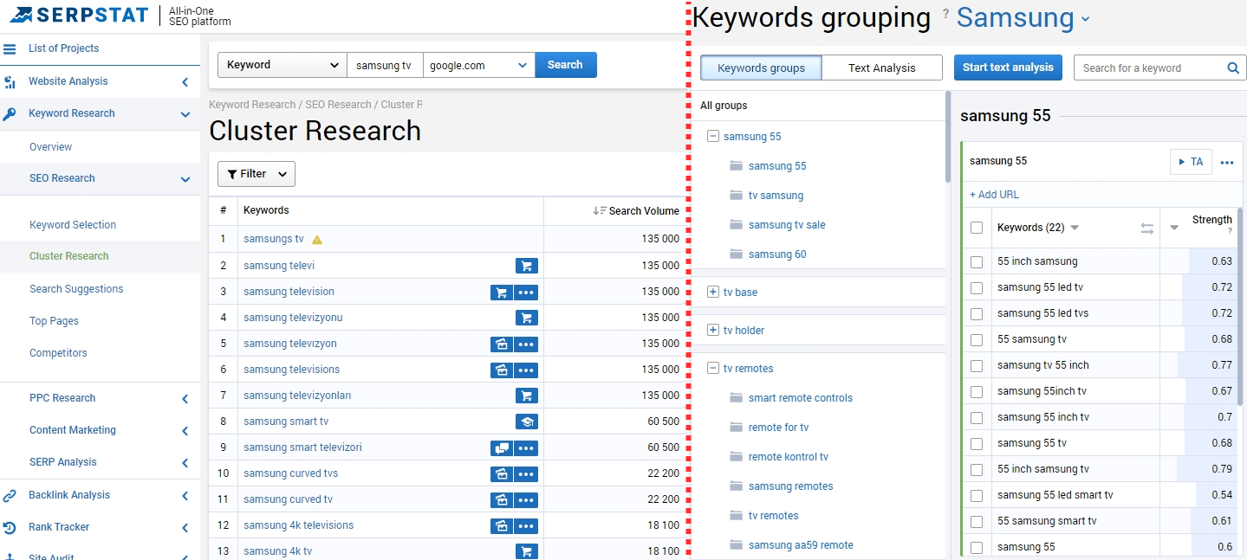Click the Backlink Analysis link icon
This screenshot has height=560, width=1247.
coord(10,496)
